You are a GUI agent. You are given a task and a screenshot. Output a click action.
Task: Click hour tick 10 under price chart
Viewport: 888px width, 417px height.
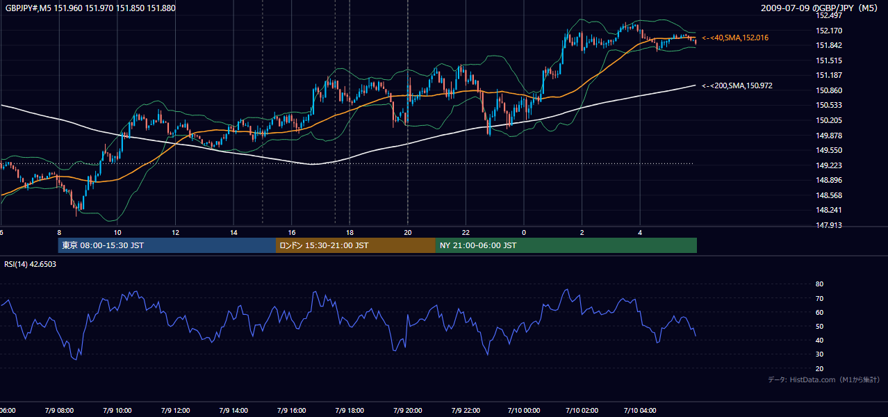pos(117,233)
